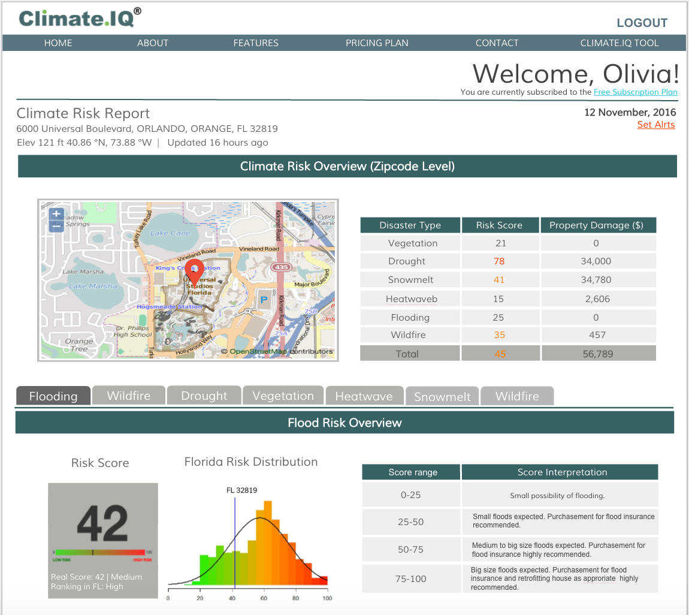Switch to the Snowmelt tab
689x615 pixels.
(x=442, y=397)
